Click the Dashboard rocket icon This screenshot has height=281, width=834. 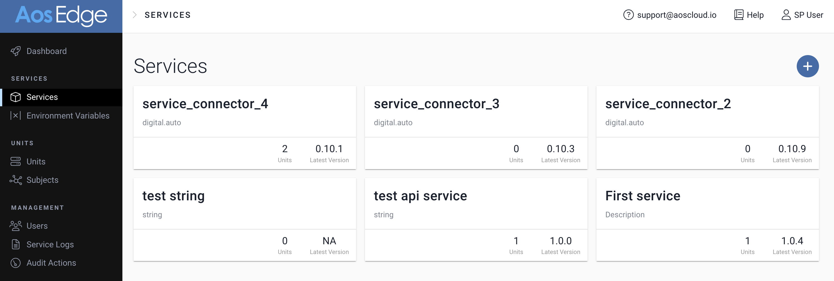[16, 51]
